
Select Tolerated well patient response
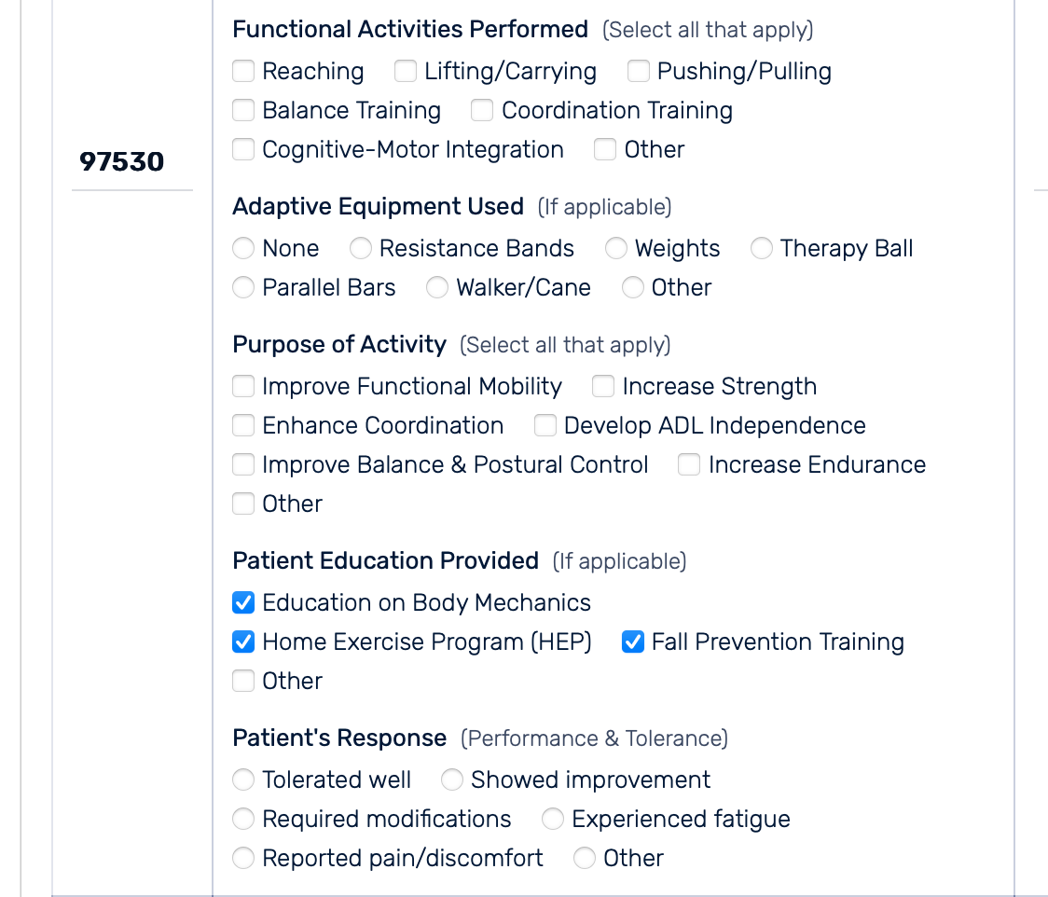click(243, 780)
